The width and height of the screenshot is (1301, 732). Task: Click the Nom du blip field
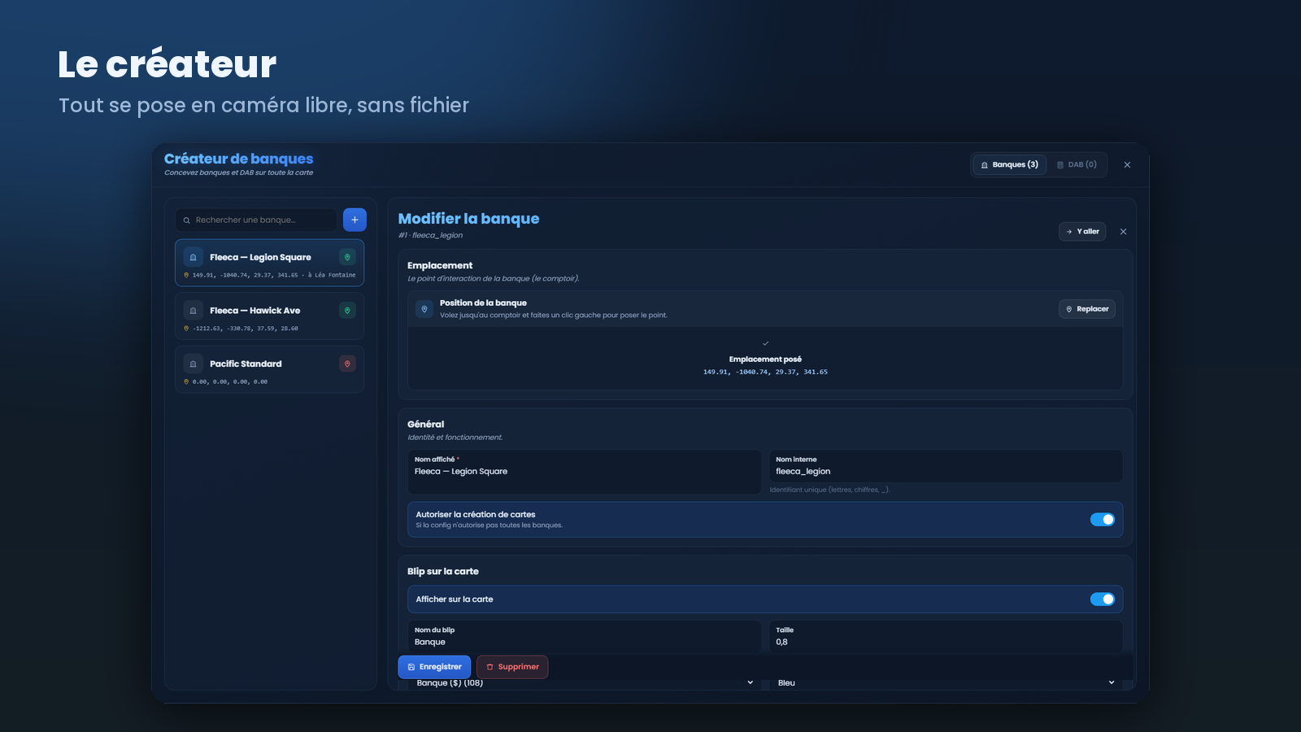point(585,638)
